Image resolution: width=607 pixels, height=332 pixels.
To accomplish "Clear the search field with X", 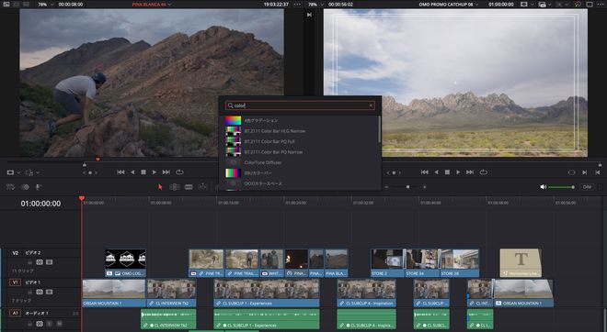I will pos(371,105).
